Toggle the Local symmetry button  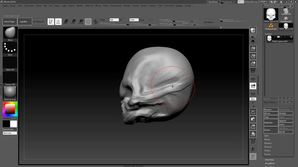point(253,86)
